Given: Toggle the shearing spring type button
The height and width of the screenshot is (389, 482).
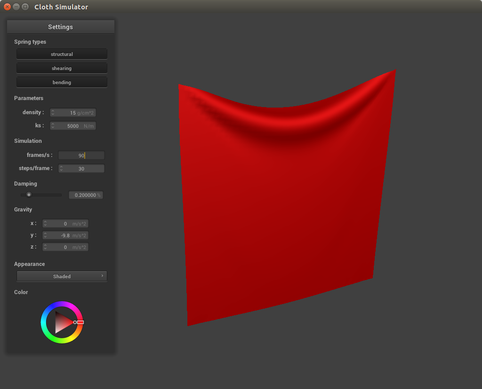Looking at the screenshot, I should [62, 68].
